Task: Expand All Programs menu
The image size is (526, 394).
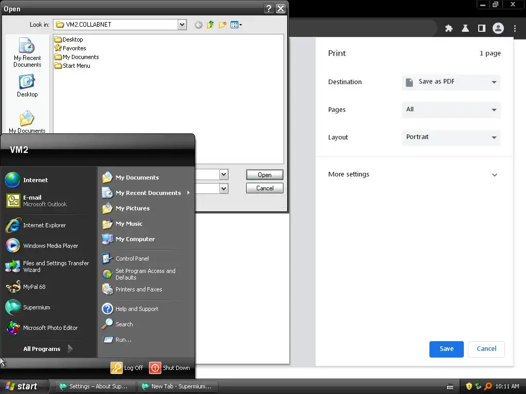Action: (x=48, y=349)
